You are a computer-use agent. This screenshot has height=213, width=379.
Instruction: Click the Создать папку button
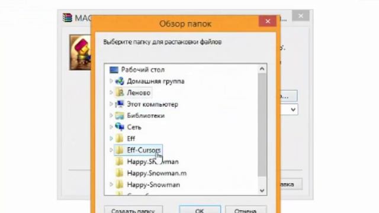133,209
